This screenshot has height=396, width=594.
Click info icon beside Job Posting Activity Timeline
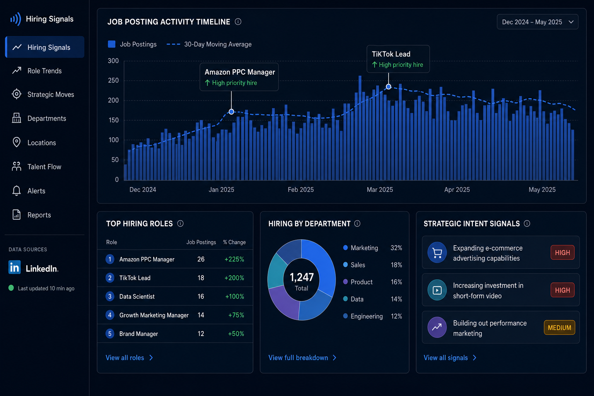click(238, 22)
